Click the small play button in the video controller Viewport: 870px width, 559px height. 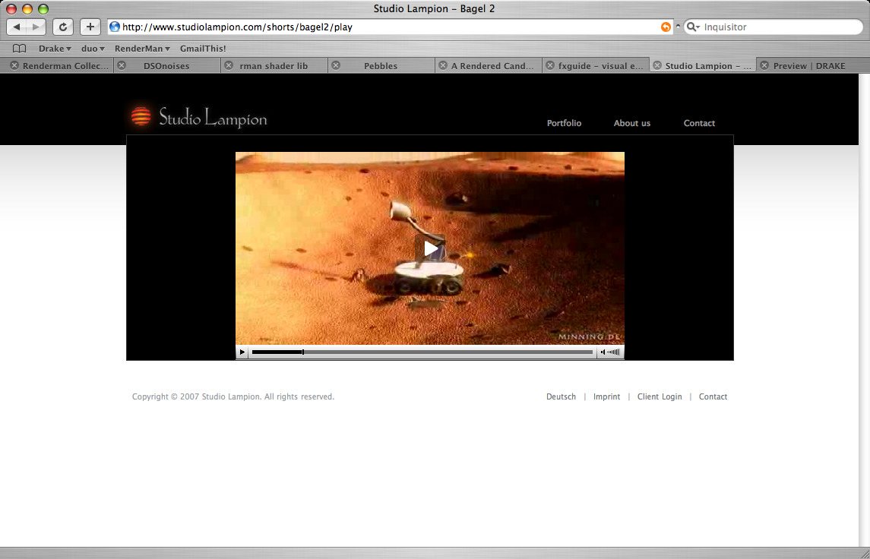click(242, 352)
